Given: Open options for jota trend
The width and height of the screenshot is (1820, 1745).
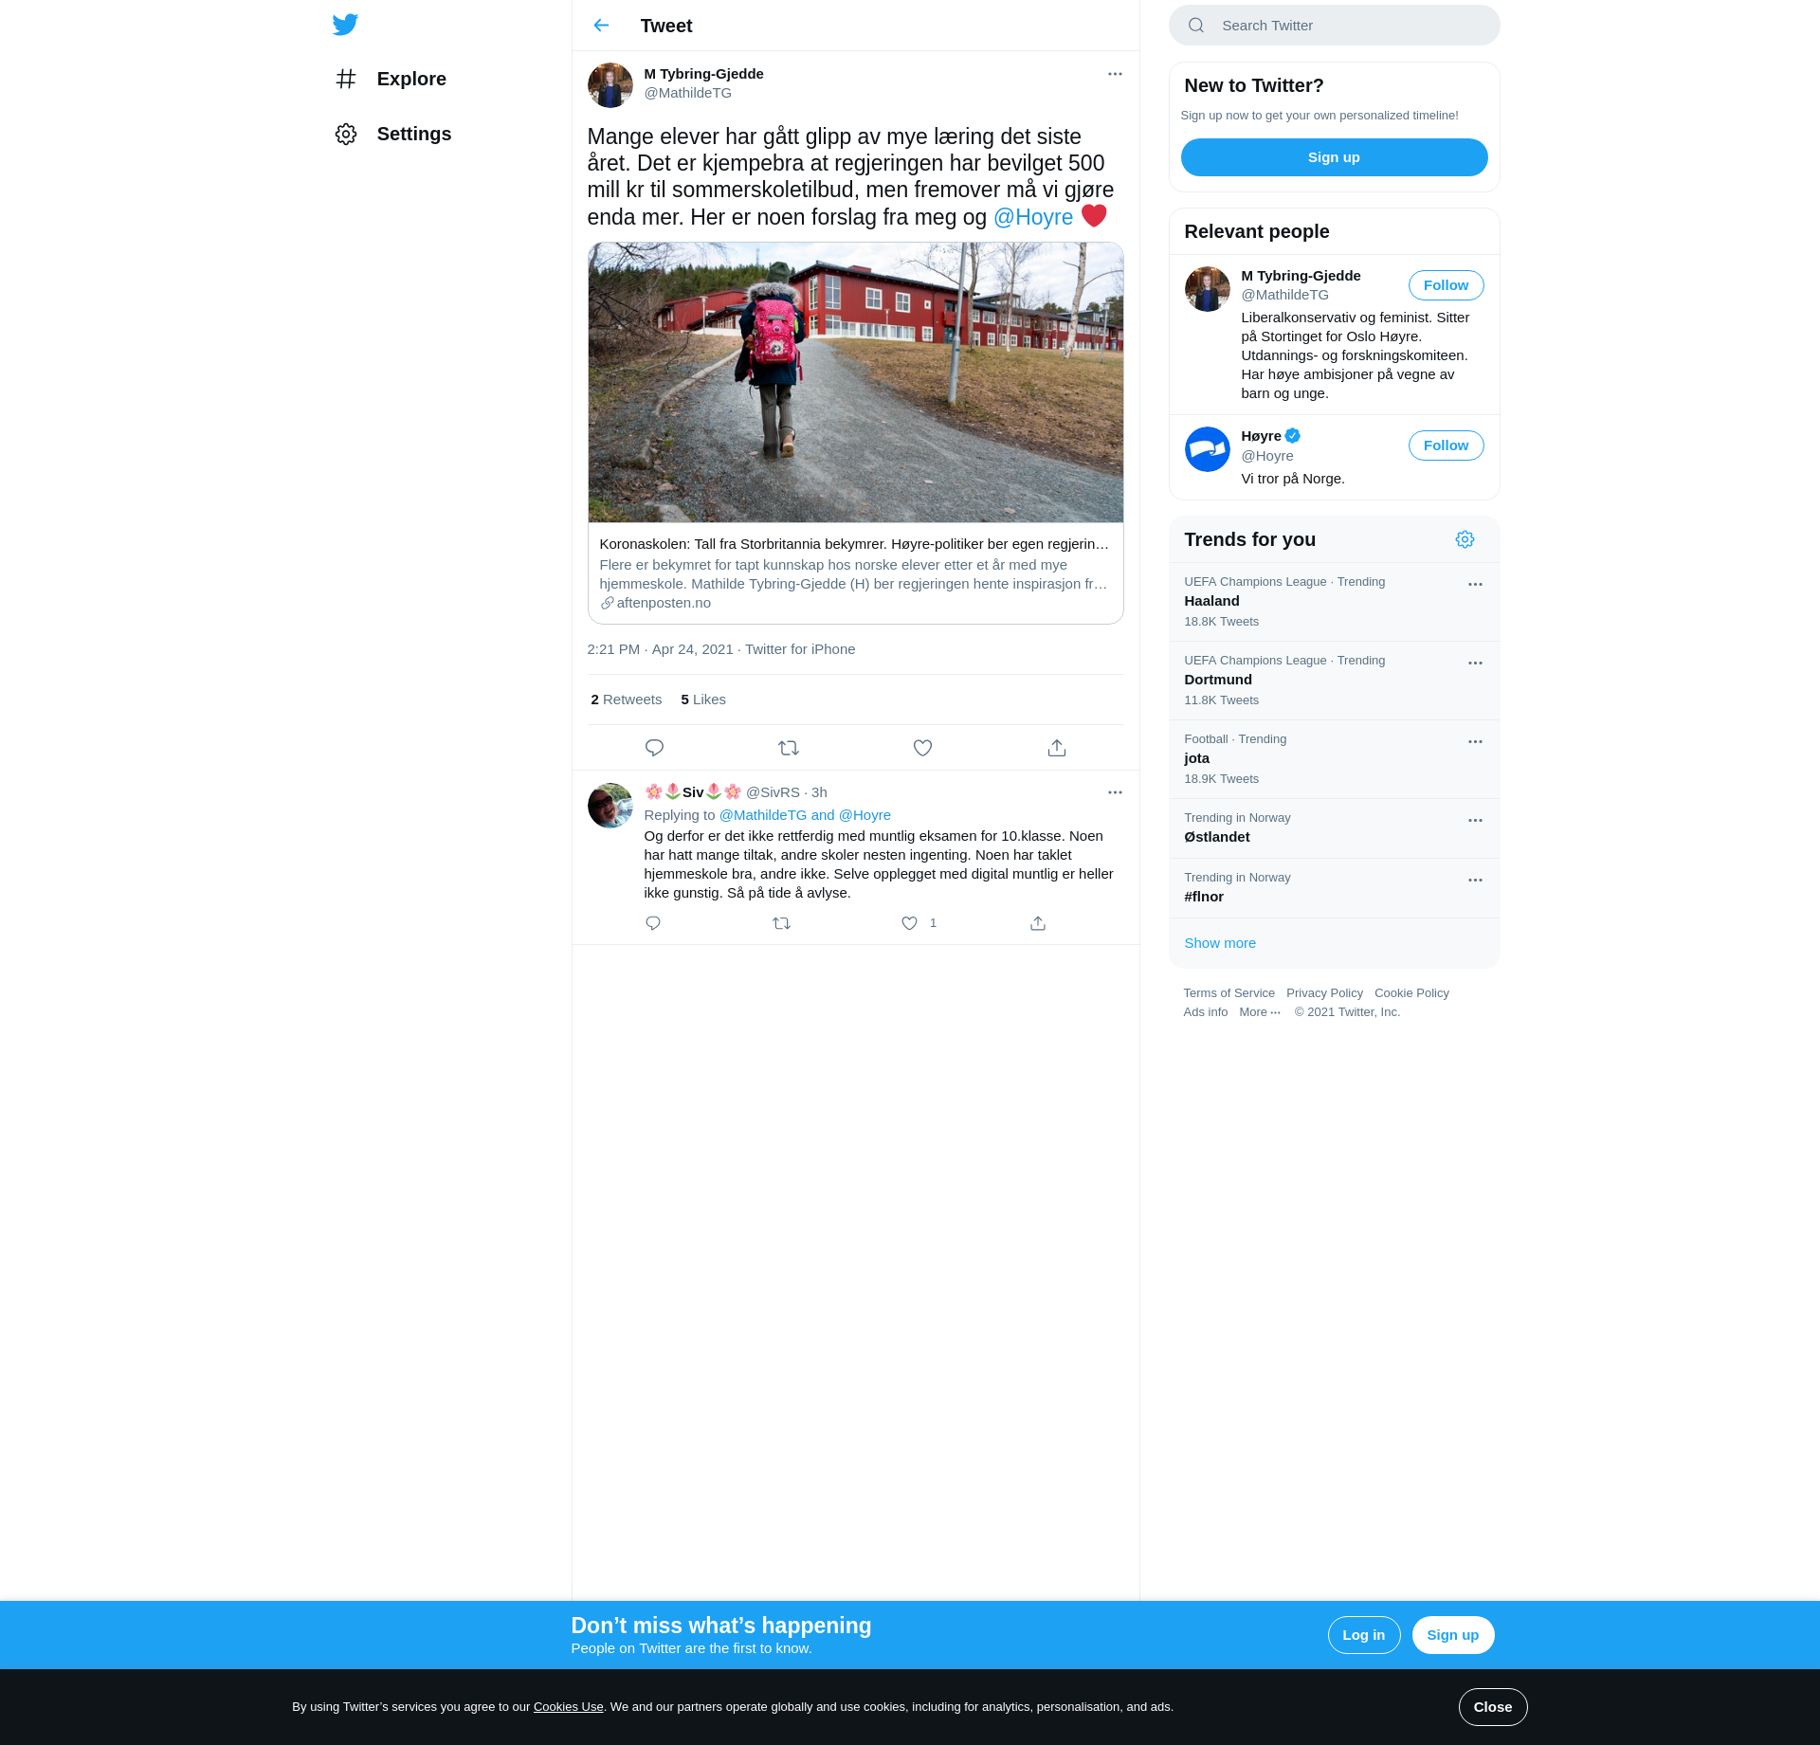Looking at the screenshot, I should click(x=1475, y=742).
